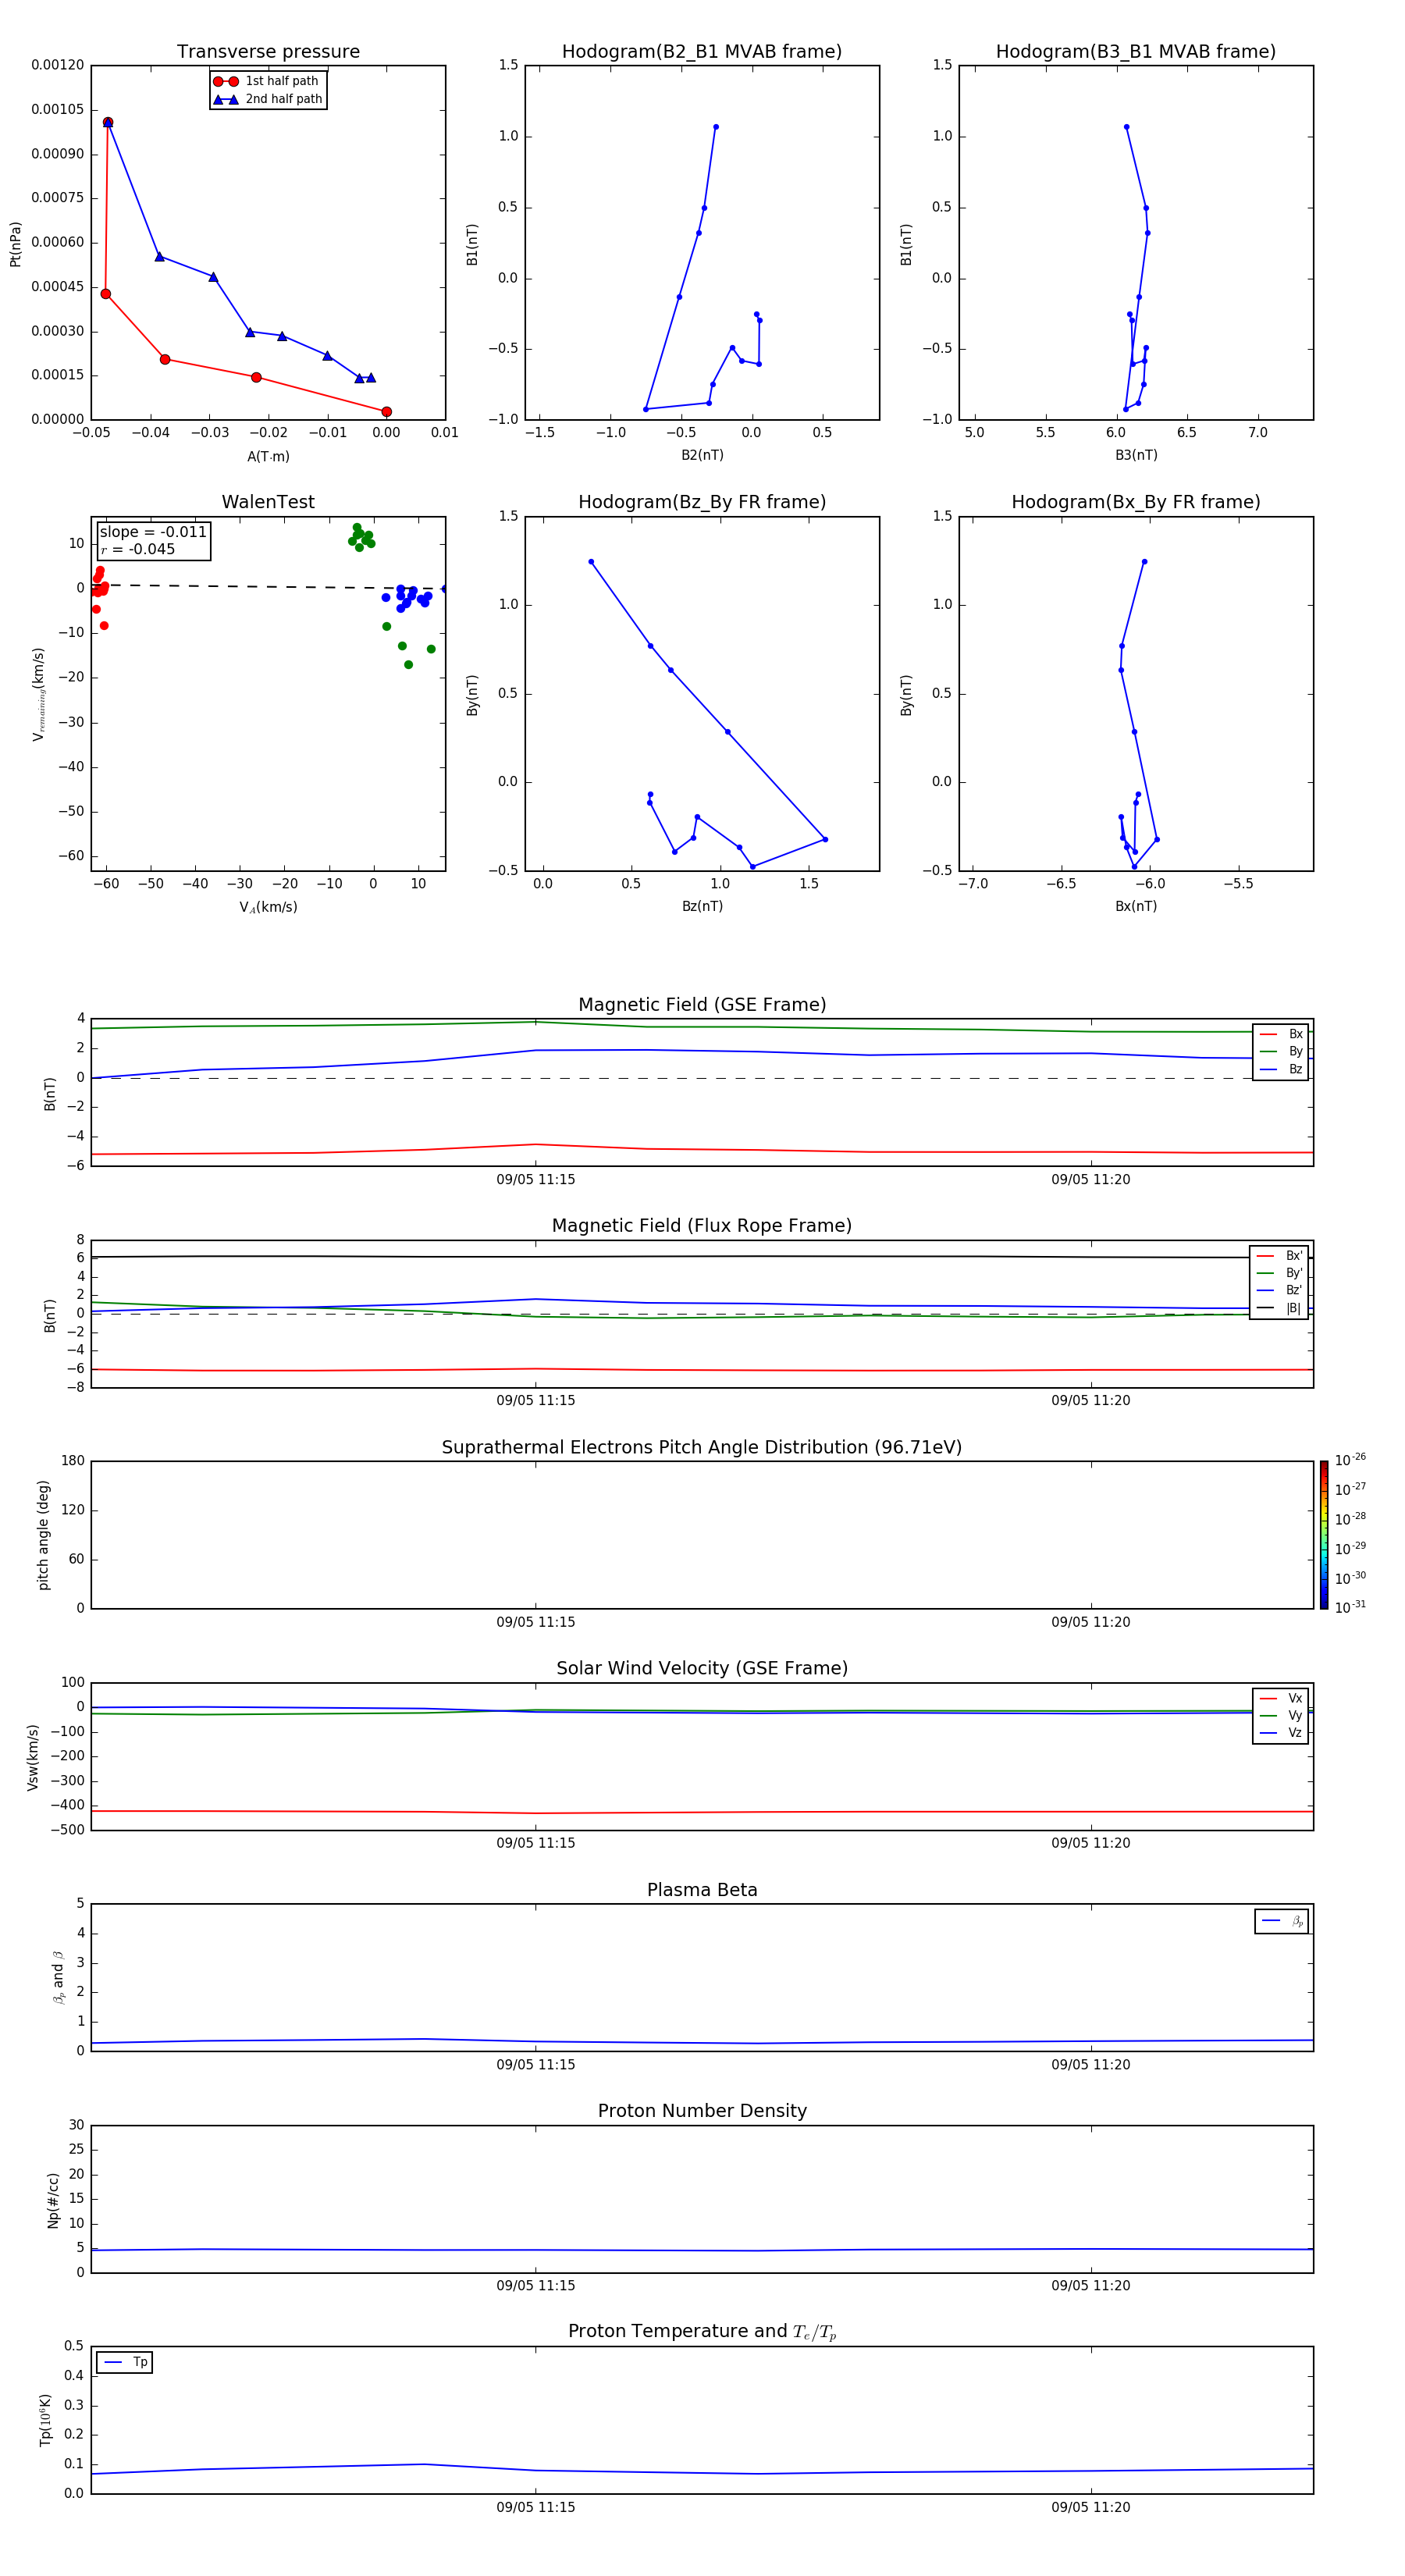This screenshot has width=1405, height=2576.
Task: Click the "B2(nT)" x-axis label
Action: tap(702, 455)
